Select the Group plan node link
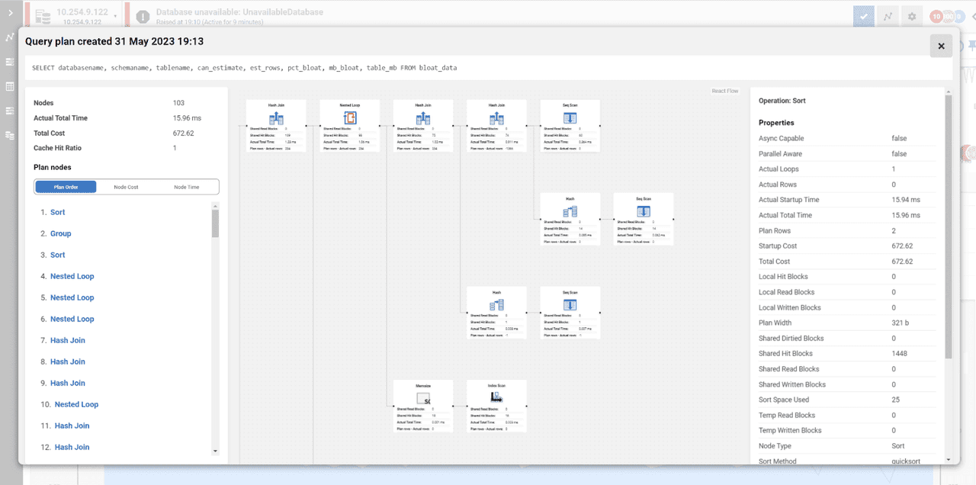 pos(60,233)
